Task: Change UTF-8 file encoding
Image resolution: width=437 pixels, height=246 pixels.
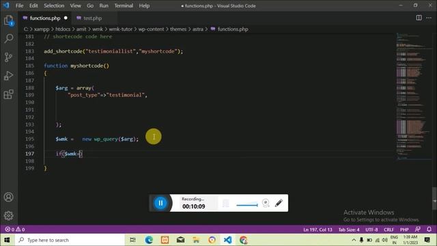Action: point(371,230)
